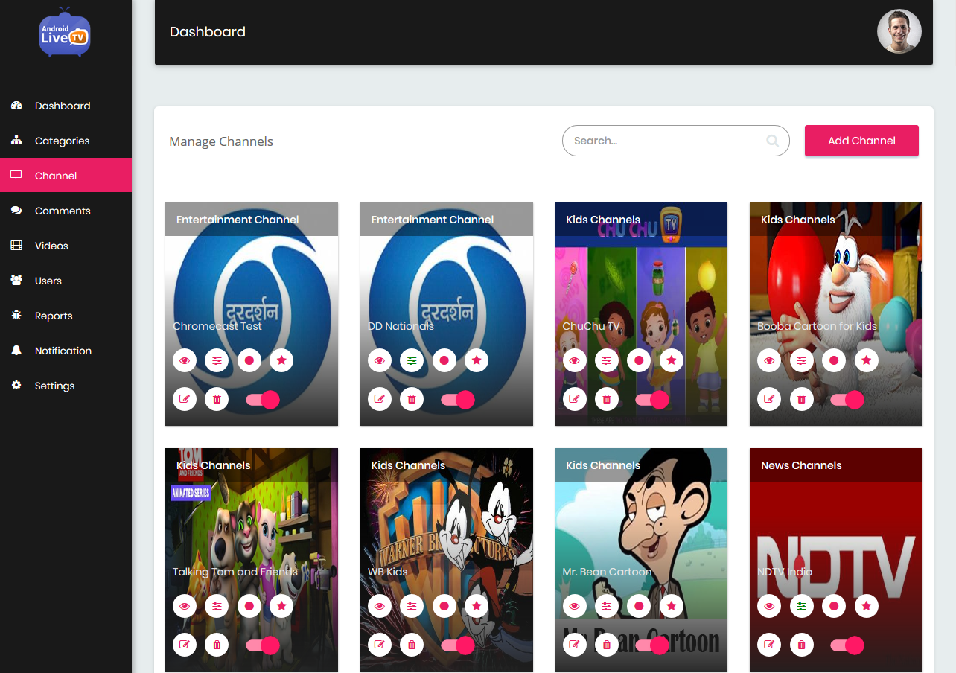
Task: Click the sliders icon on Chromecast Test
Action: point(217,360)
